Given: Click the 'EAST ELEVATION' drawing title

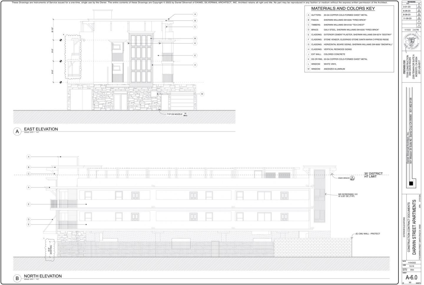Looking at the screenshot, I should (x=41, y=129).
